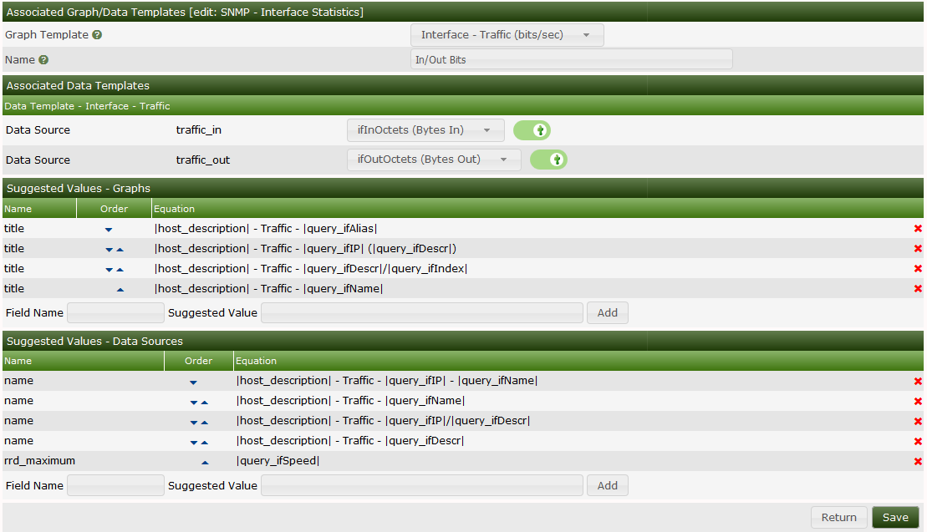
Task: Open the traffic_out ifOutOctets dropdown
Action: (434, 160)
